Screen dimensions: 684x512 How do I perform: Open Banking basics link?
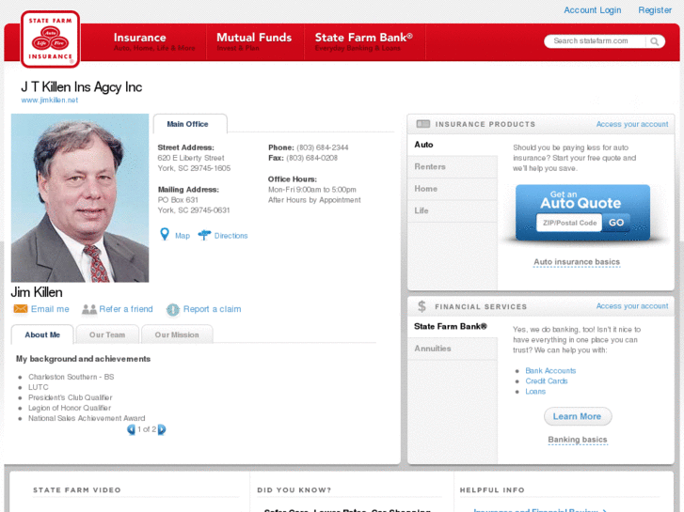[x=578, y=440]
